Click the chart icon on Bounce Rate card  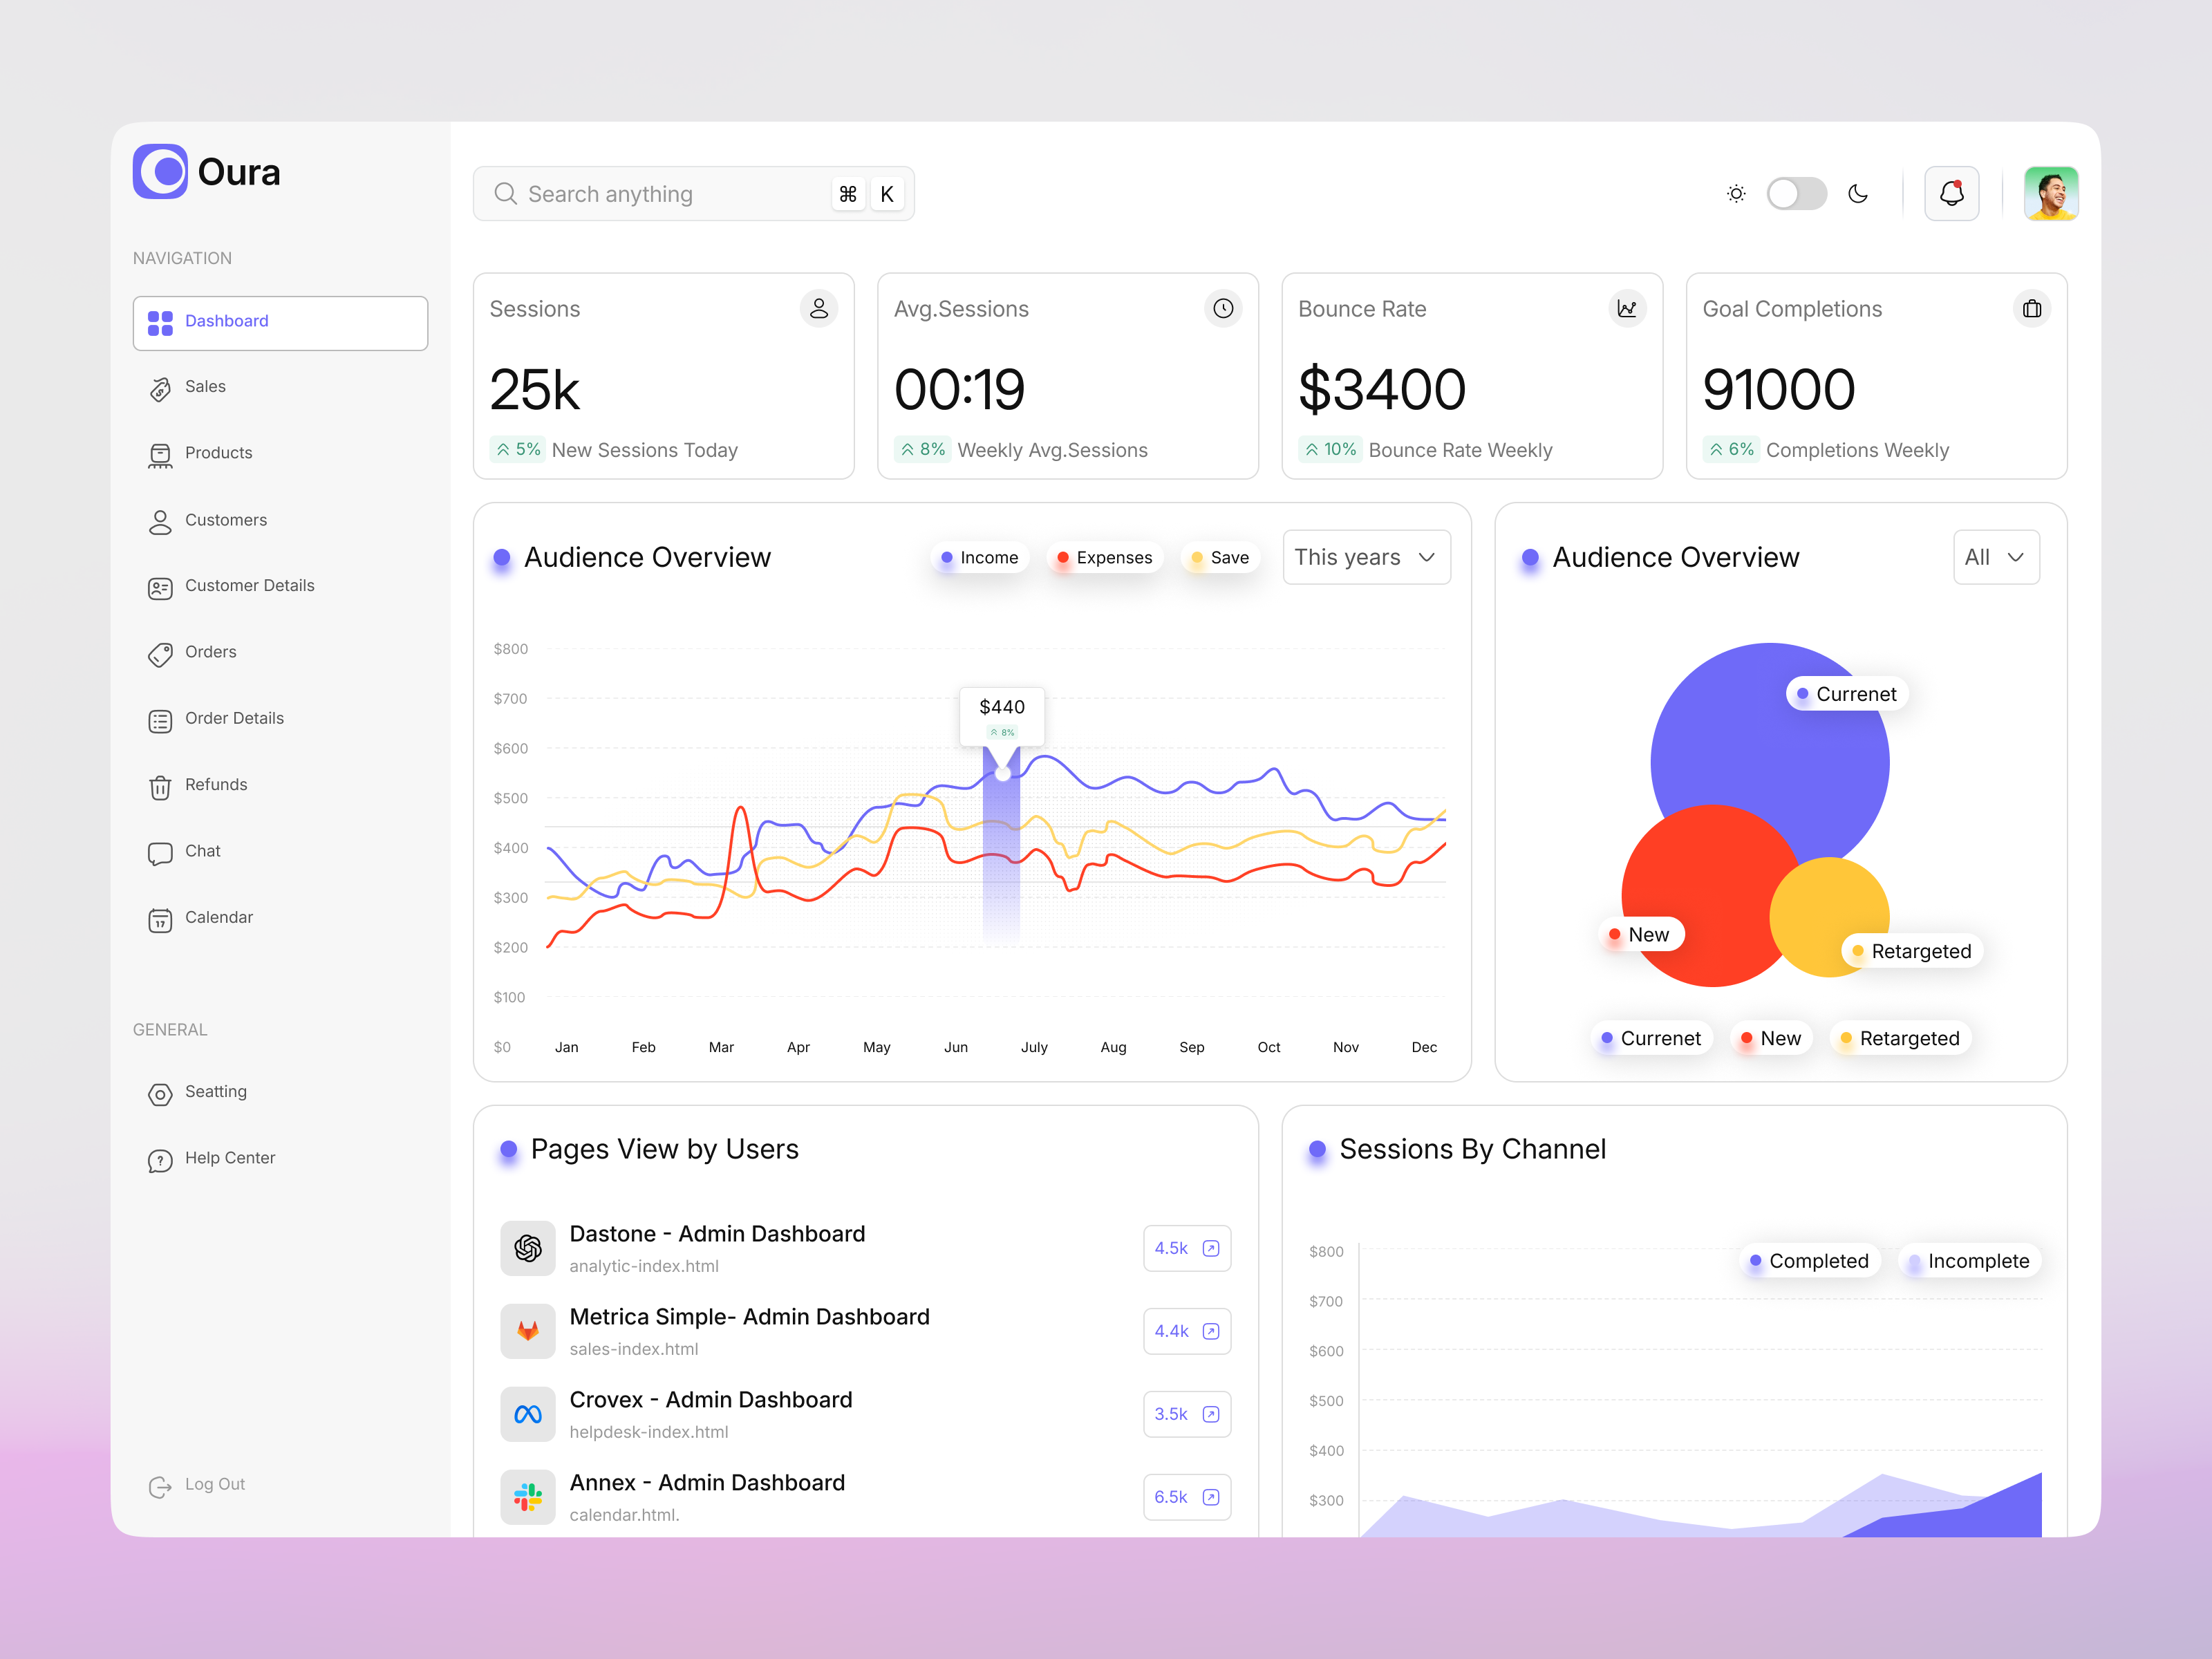(x=1628, y=308)
